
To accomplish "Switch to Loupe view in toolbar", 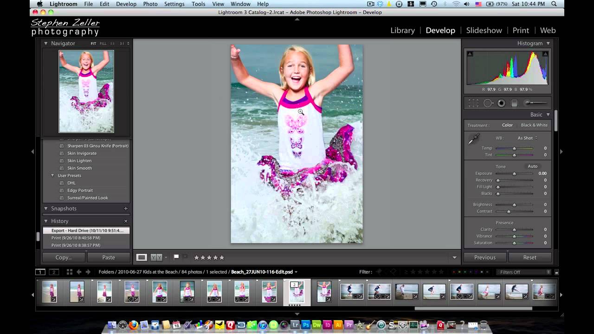I will 142,257.
